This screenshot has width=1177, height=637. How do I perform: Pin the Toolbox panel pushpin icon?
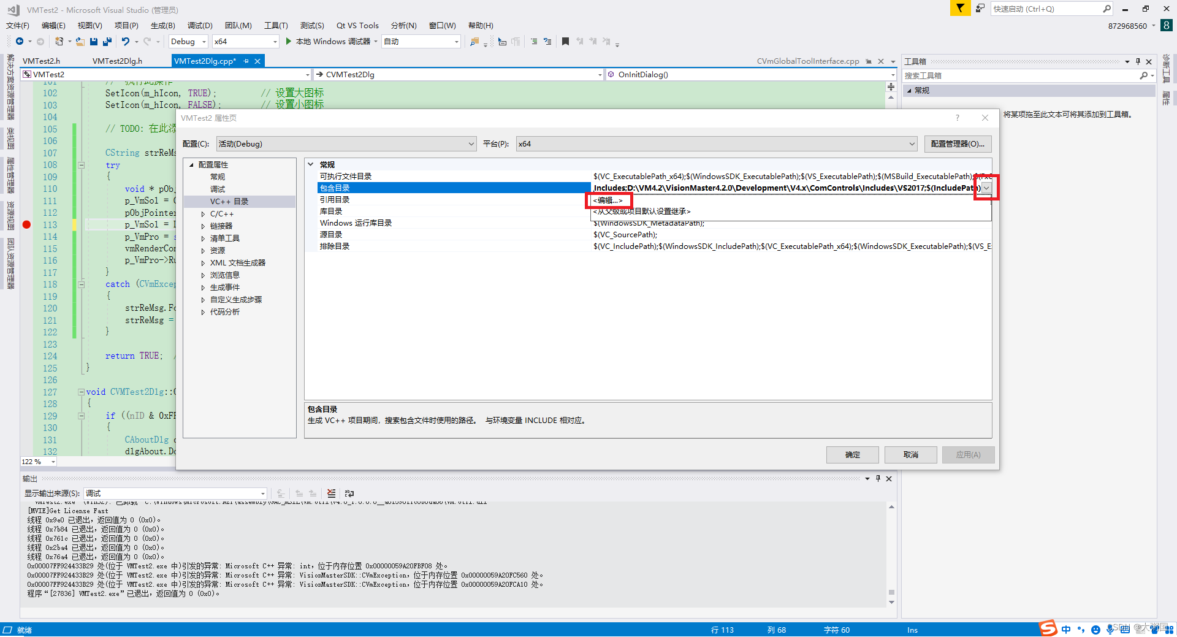tap(1138, 61)
